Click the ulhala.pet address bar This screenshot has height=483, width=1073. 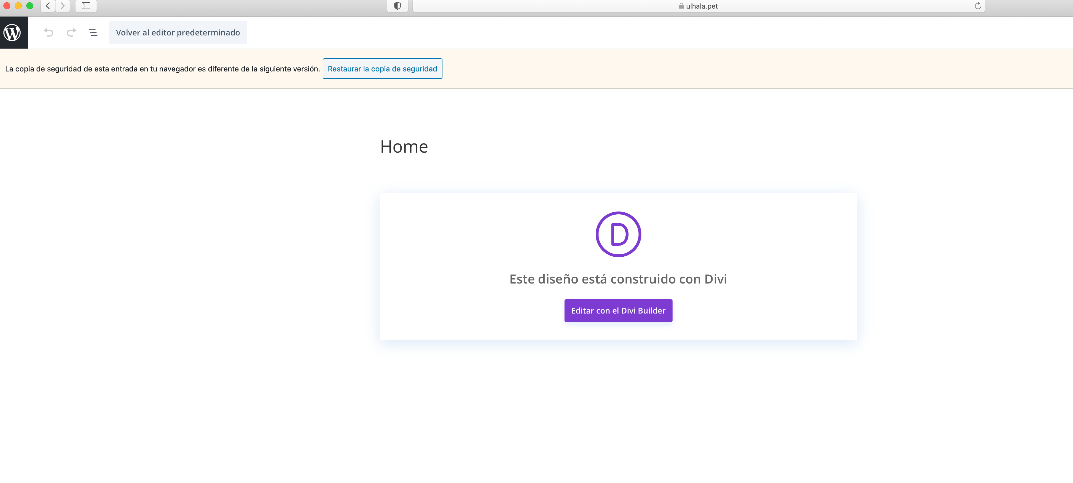pyautogui.click(x=699, y=6)
